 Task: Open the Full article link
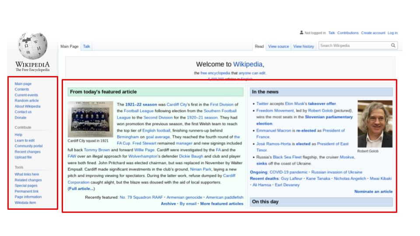[81, 189]
